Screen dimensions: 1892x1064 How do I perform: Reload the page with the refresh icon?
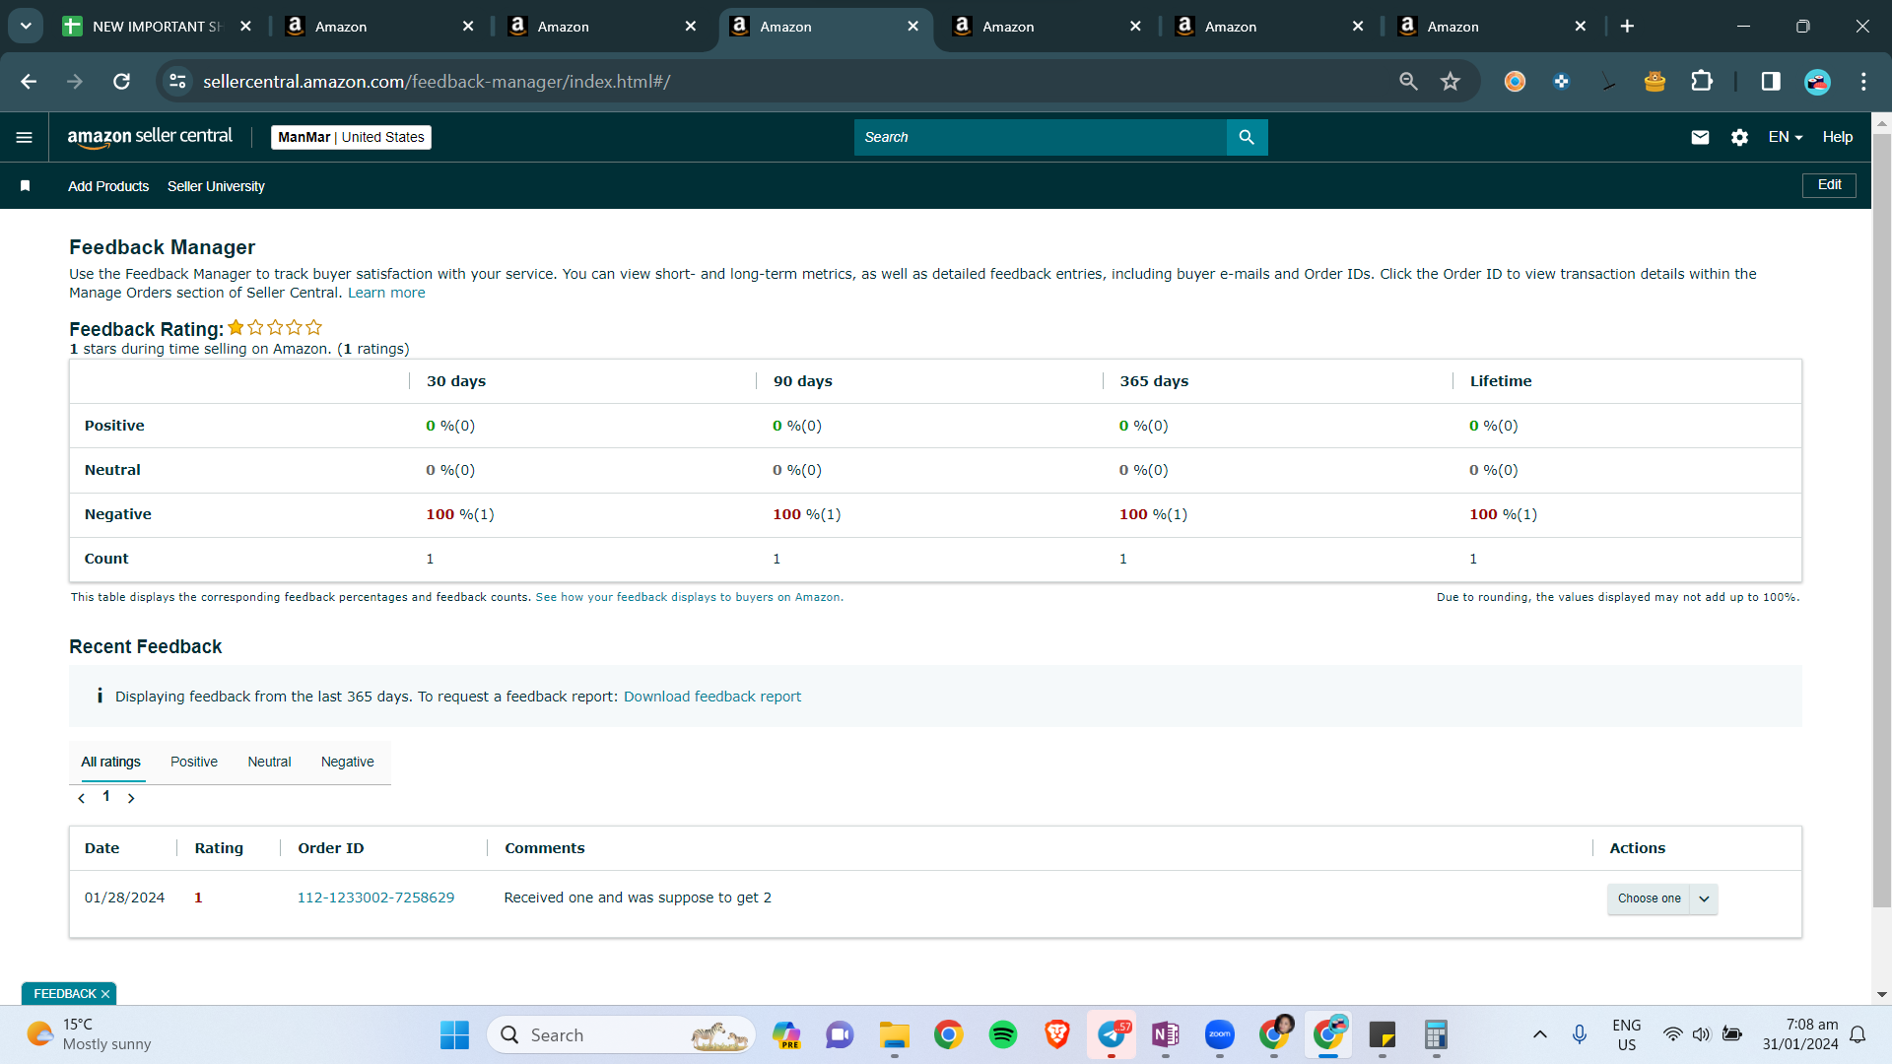pos(121,82)
